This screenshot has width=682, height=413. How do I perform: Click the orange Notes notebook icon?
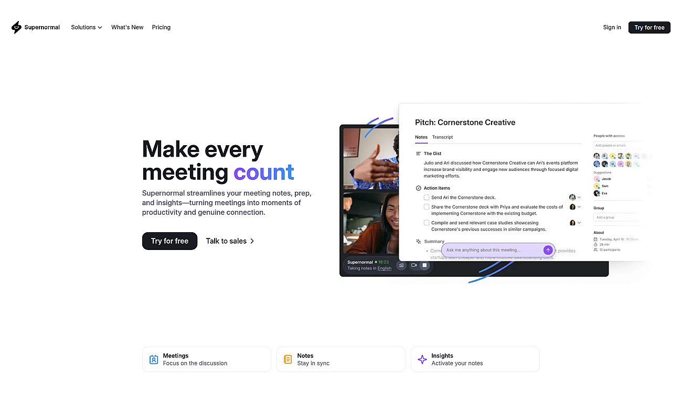pos(287,360)
